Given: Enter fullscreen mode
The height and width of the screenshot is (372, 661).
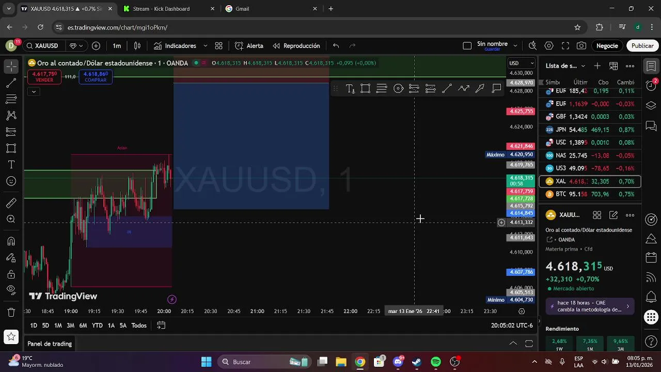Looking at the screenshot, I should (565, 45).
